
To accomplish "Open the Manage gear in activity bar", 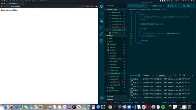I will (x=101, y=97).
